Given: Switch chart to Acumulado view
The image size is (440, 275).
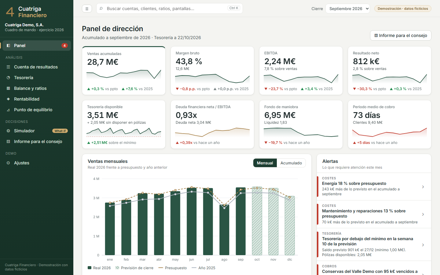Looking at the screenshot, I should (x=291, y=163).
